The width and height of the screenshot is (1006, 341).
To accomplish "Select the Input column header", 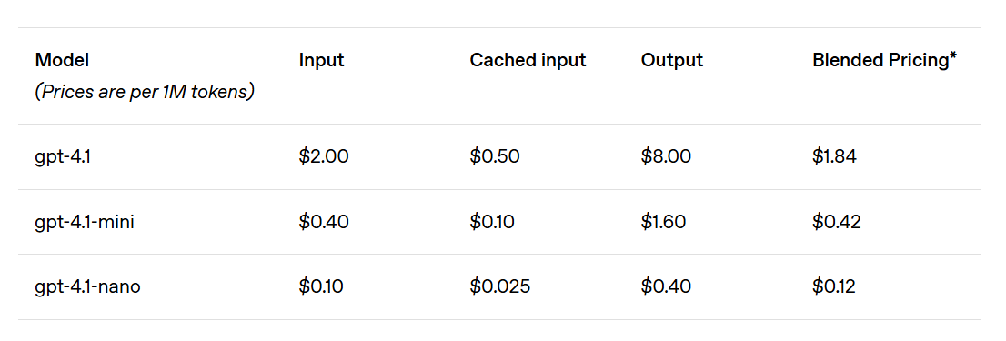I will click(x=321, y=60).
